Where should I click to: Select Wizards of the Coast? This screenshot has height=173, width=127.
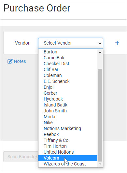(x=68, y=164)
